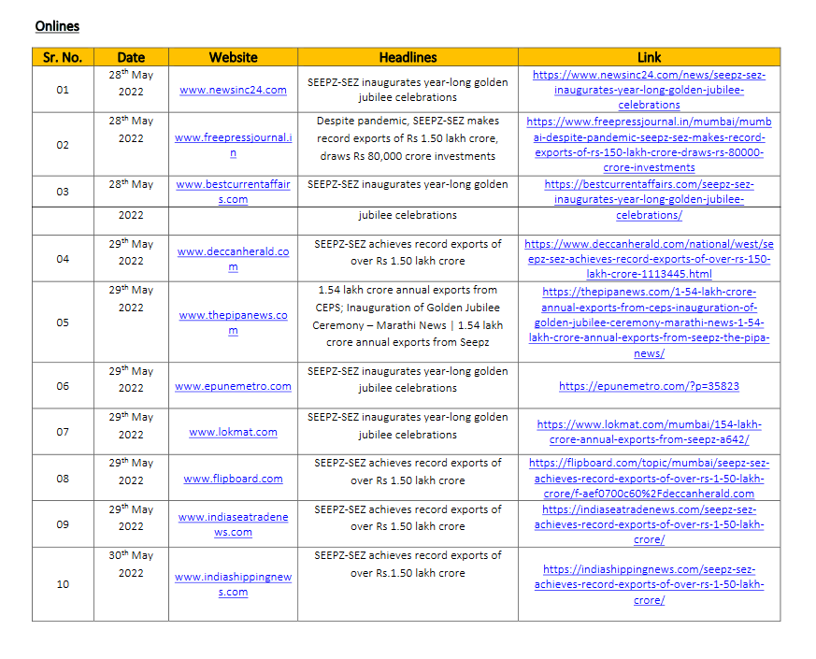Click headline 'Despite pandemic, SEEPZ-SEZ makes record exports'

tap(408, 138)
